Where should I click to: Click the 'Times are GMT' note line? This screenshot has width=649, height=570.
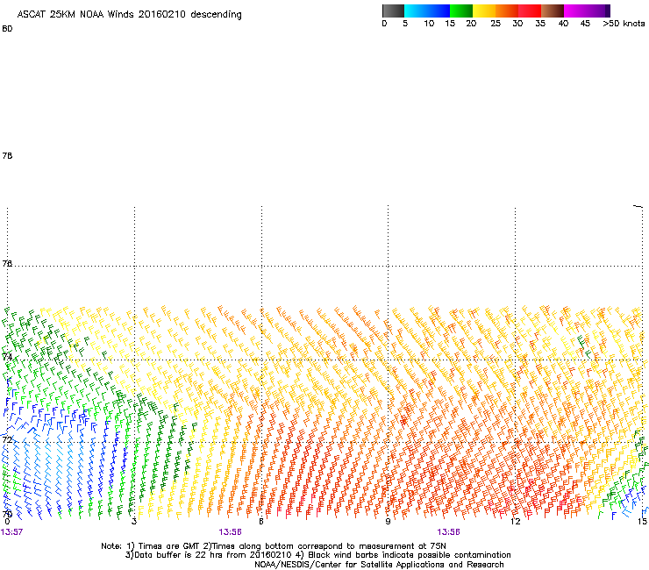point(274,546)
